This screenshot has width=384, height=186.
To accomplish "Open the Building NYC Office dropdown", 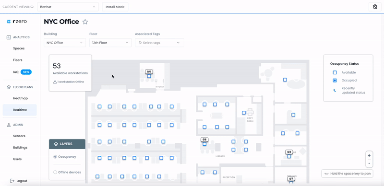I will pyautogui.click(x=65, y=43).
